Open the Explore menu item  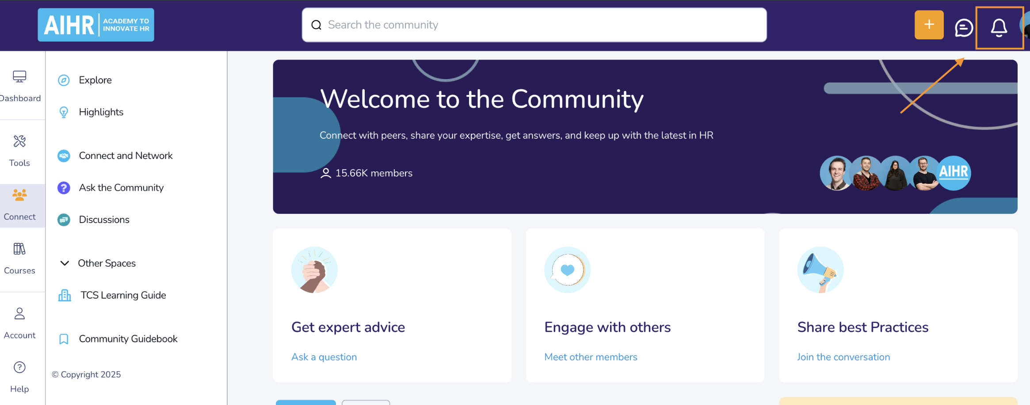95,80
